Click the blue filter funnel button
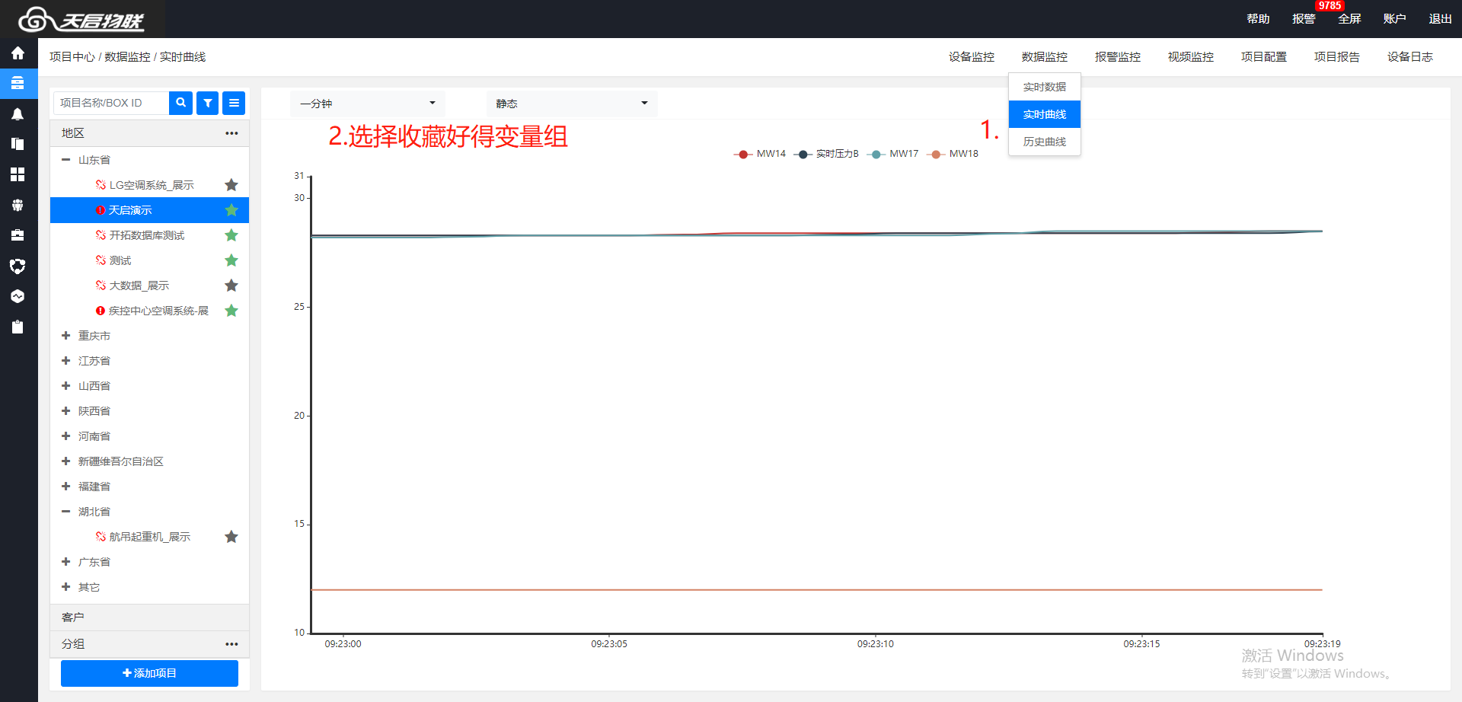The height and width of the screenshot is (702, 1462). coord(207,103)
